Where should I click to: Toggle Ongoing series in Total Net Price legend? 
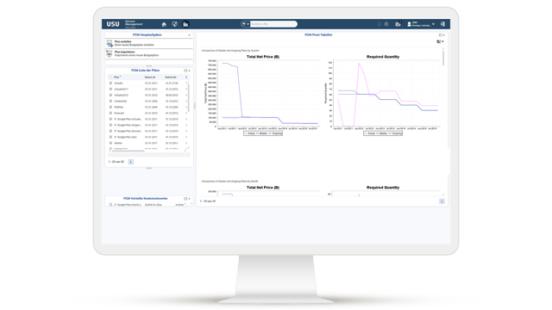(276, 133)
